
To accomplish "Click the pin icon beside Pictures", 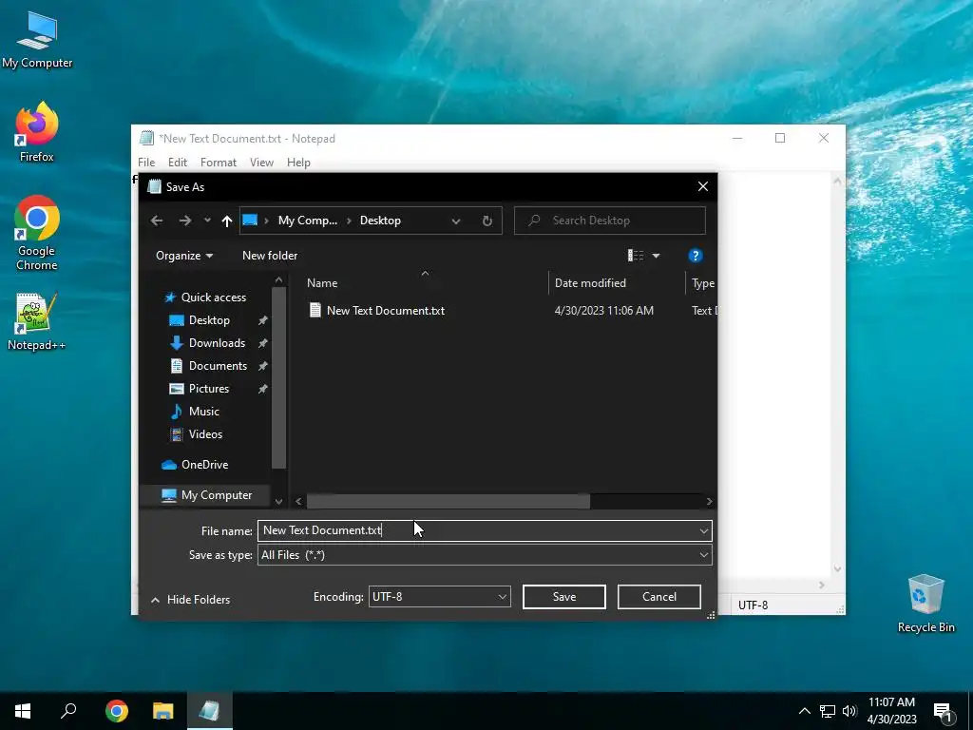I will (262, 389).
